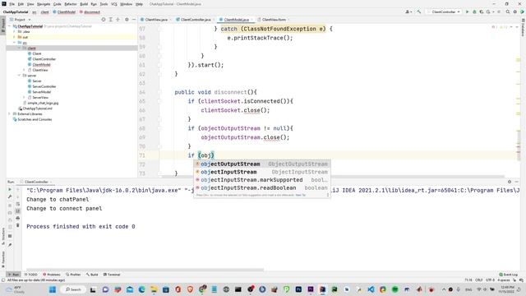Open File Explorer from taskbar
The width and height of the screenshot is (526, 296).
(x=154, y=289)
